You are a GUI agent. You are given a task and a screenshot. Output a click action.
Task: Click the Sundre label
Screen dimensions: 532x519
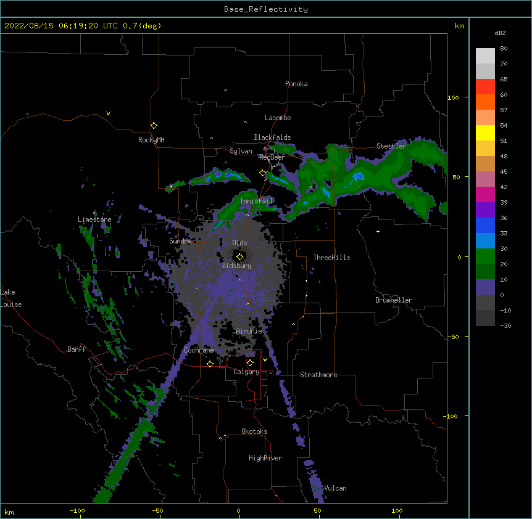[x=180, y=241]
